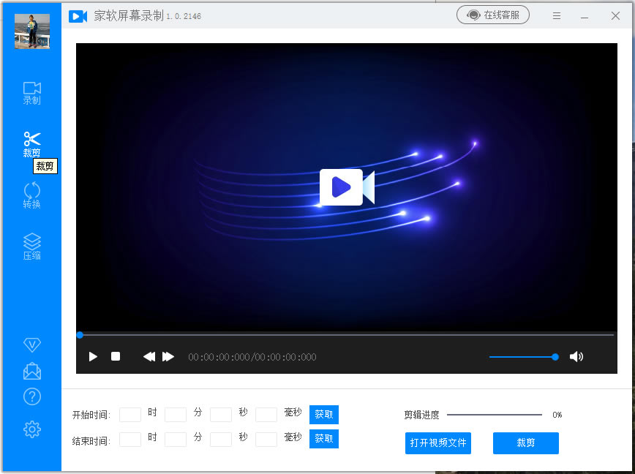The height and width of the screenshot is (474, 635).
Task: Click the fast-forward control
Action: (x=169, y=357)
